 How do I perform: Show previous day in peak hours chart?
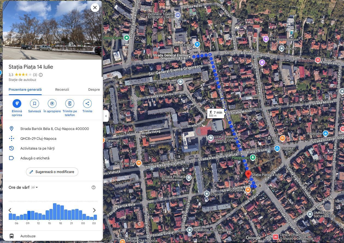(x=10, y=210)
